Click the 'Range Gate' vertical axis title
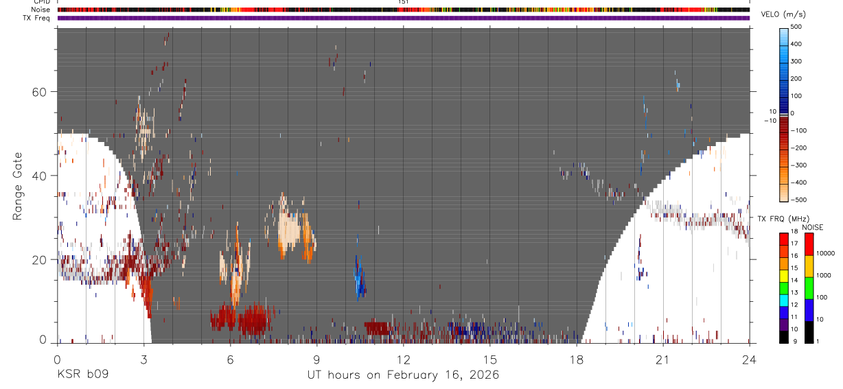The image size is (843, 389). 19,185
